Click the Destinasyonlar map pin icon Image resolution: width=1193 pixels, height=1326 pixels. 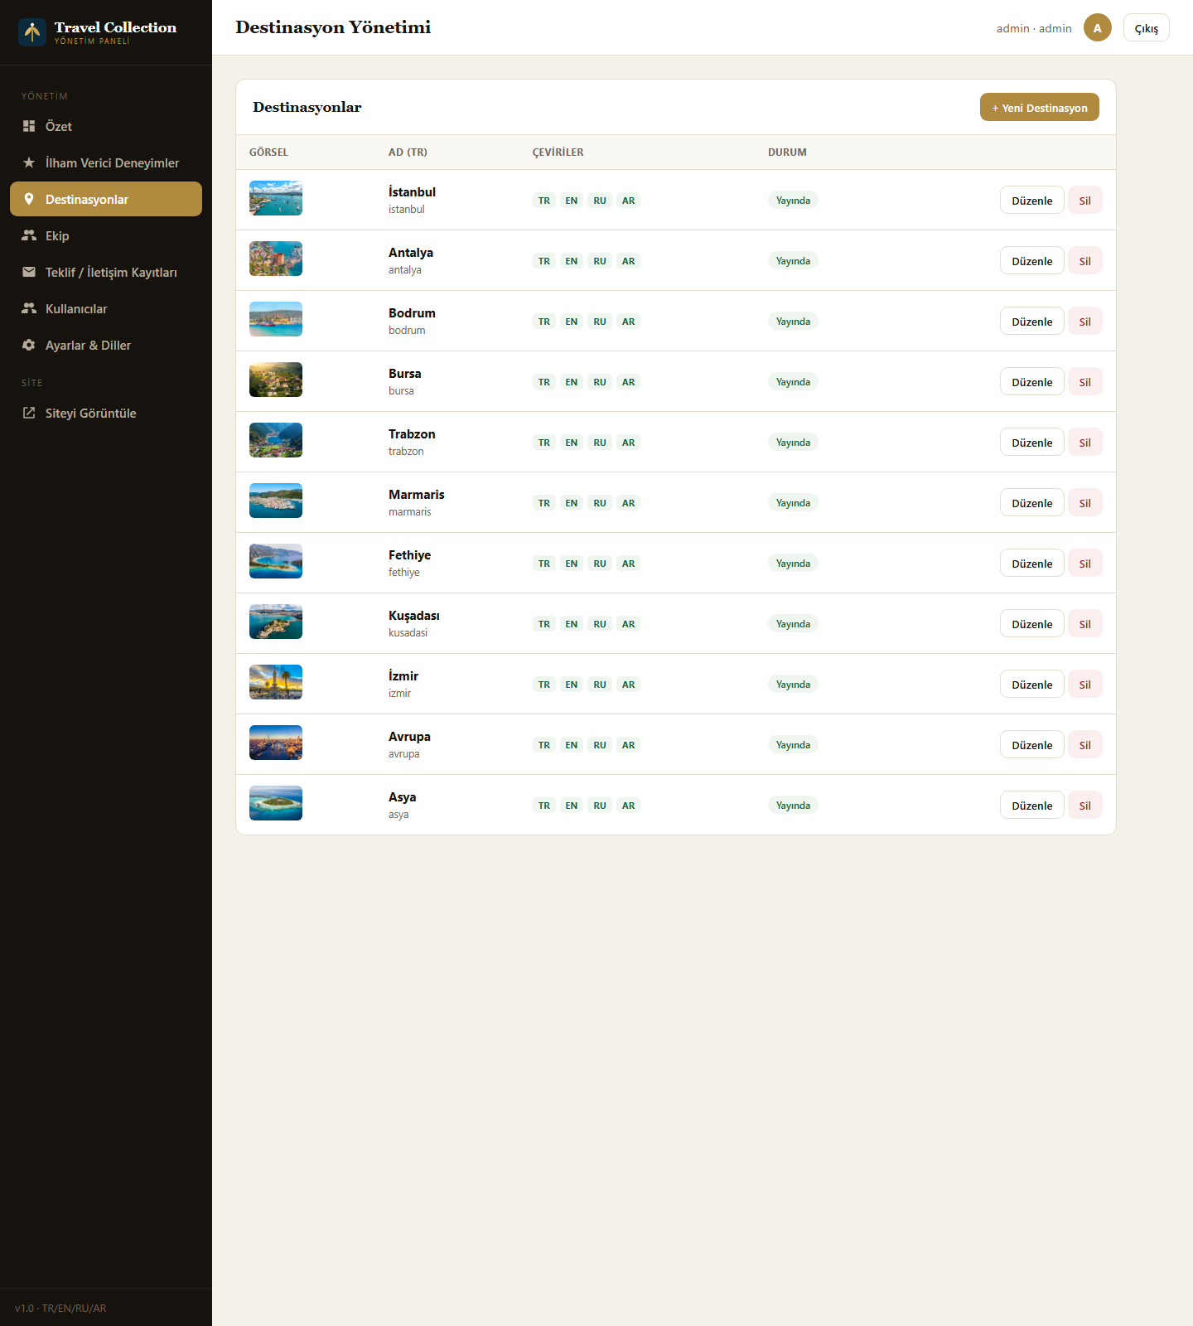(29, 199)
